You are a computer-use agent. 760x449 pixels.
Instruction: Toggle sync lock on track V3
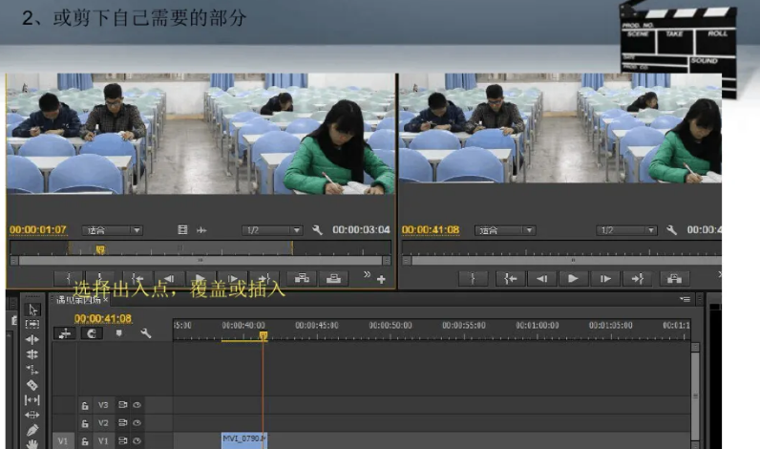(x=122, y=405)
